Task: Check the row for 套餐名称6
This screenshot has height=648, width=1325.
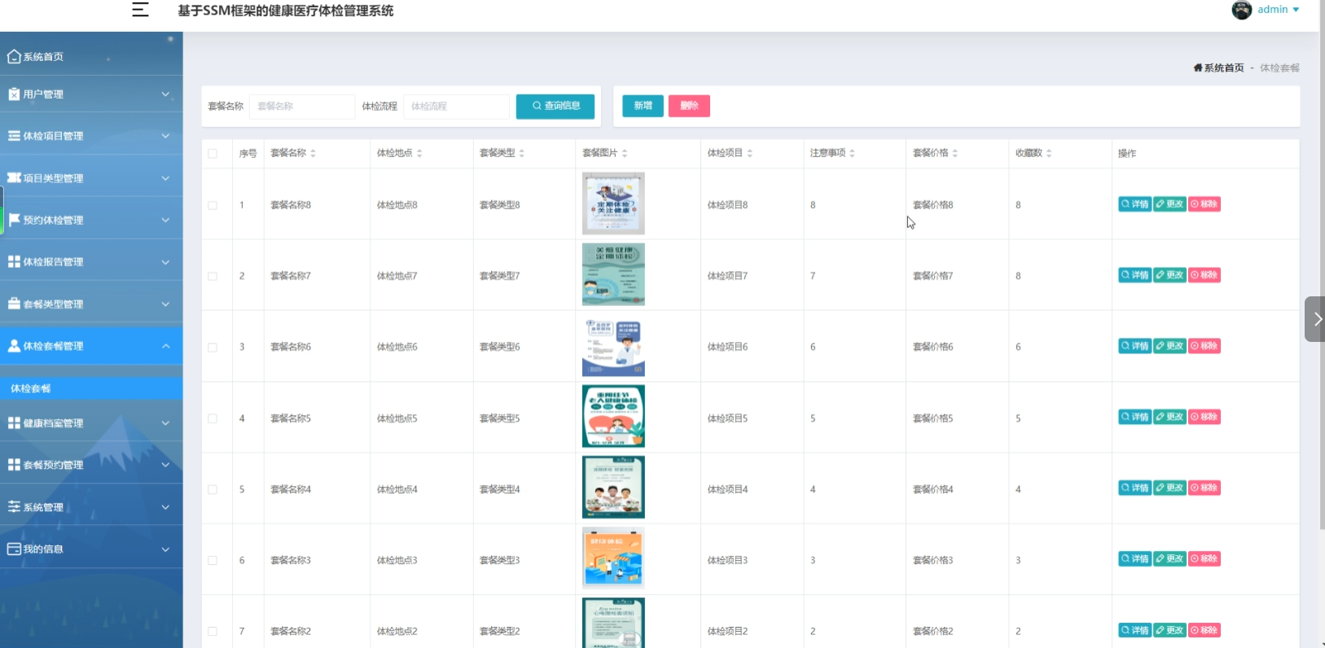Action: click(x=213, y=347)
